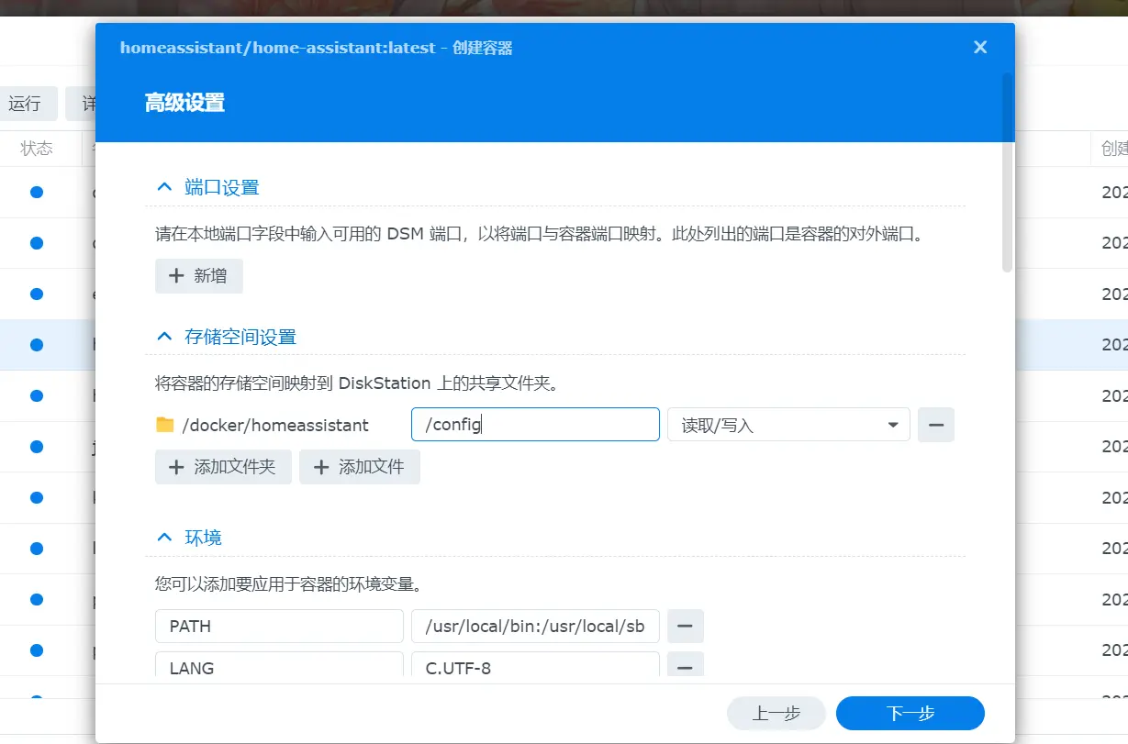Focus the /config mount path field
1128x744 pixels.
coord(535,425)
